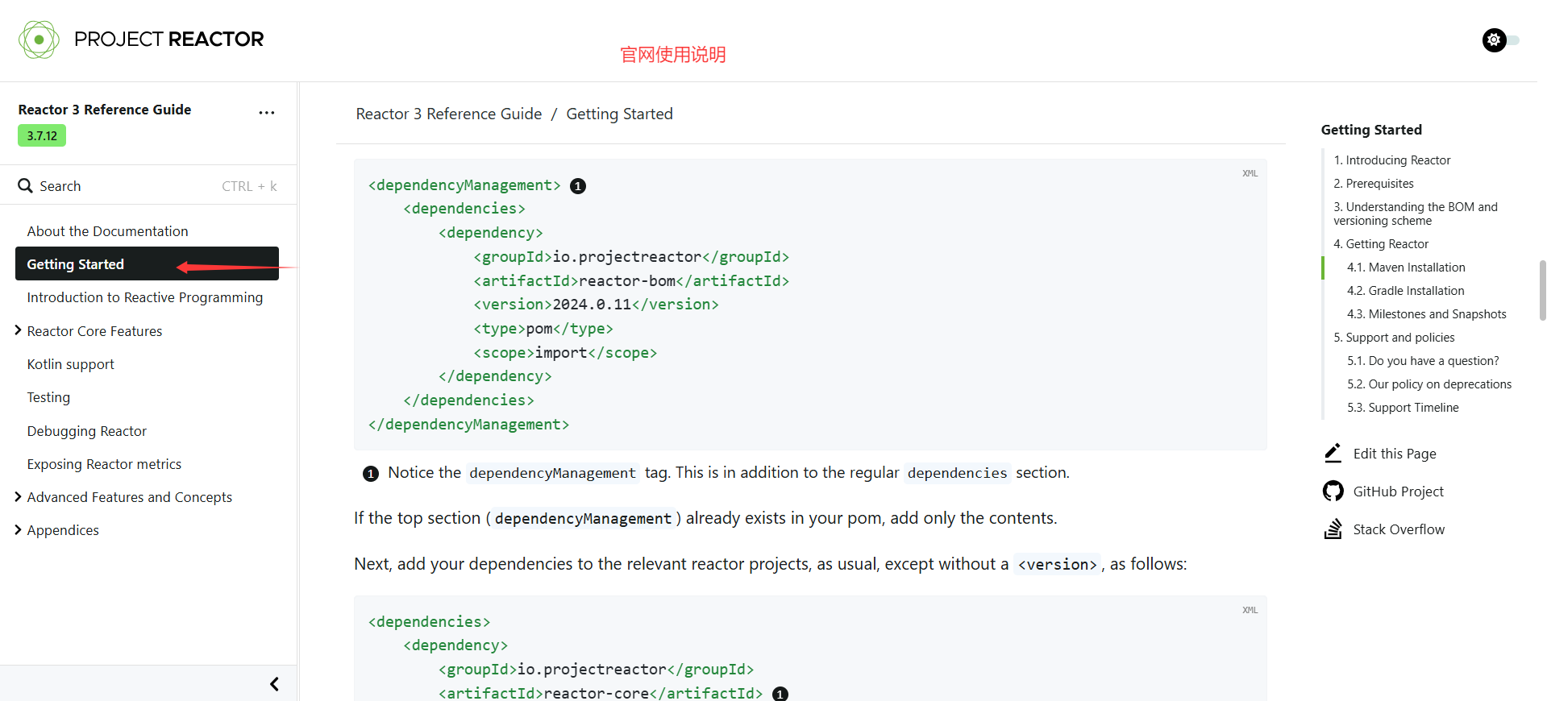
Task: Click the Reactor 3 Reference Guide sidebar title
Action: point(105,110)
